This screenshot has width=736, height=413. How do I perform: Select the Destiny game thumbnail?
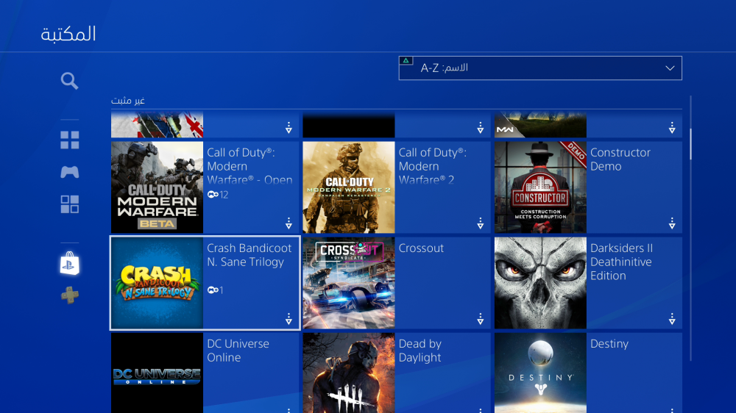(x=540, y=373)
